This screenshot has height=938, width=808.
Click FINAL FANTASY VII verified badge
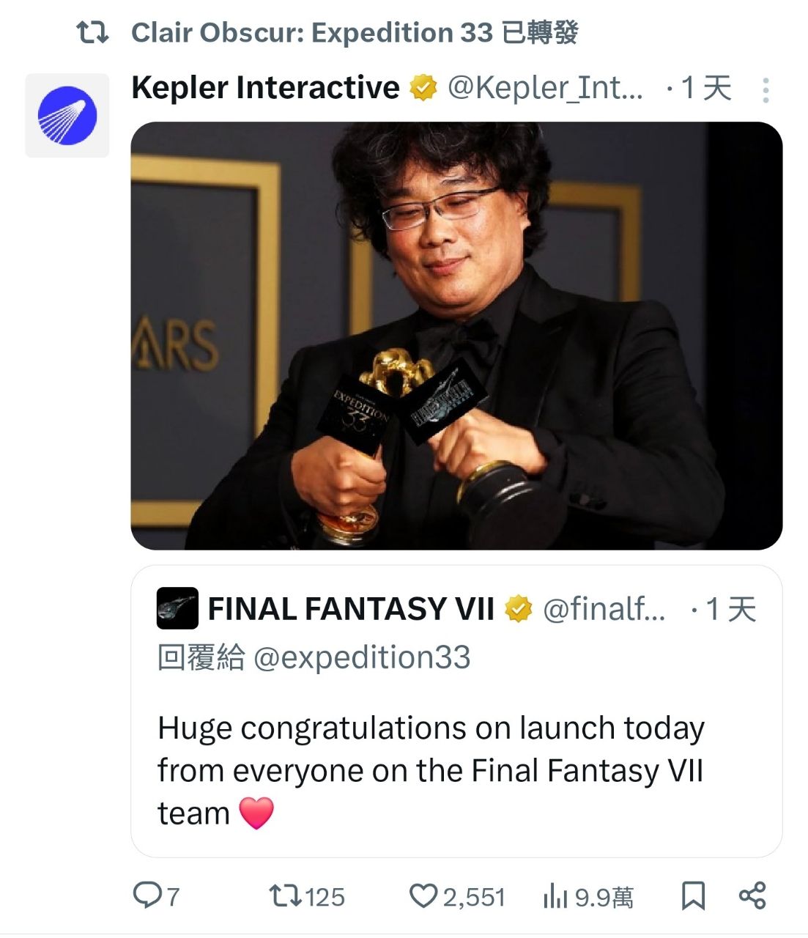pos(519,609)
